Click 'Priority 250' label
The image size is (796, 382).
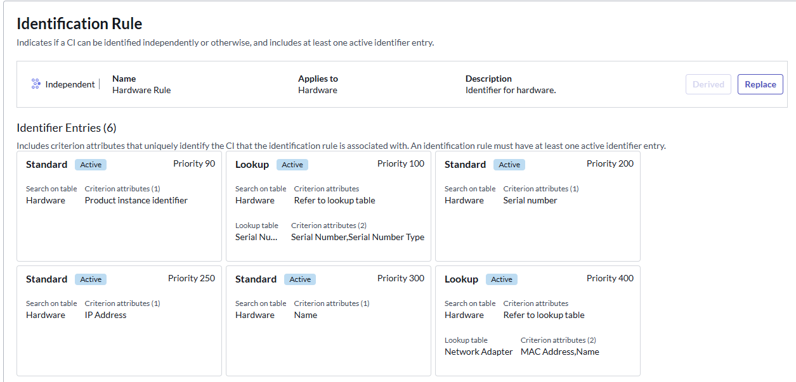tap(192, 278)
